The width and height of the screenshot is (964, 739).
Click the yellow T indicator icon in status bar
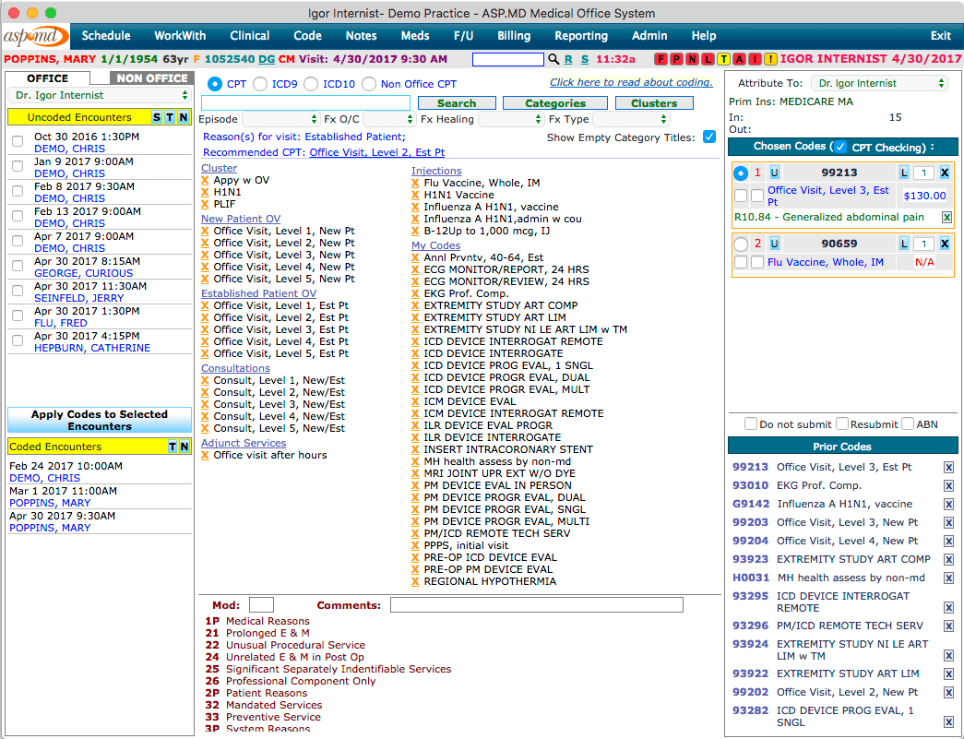[x=724, y=58]
